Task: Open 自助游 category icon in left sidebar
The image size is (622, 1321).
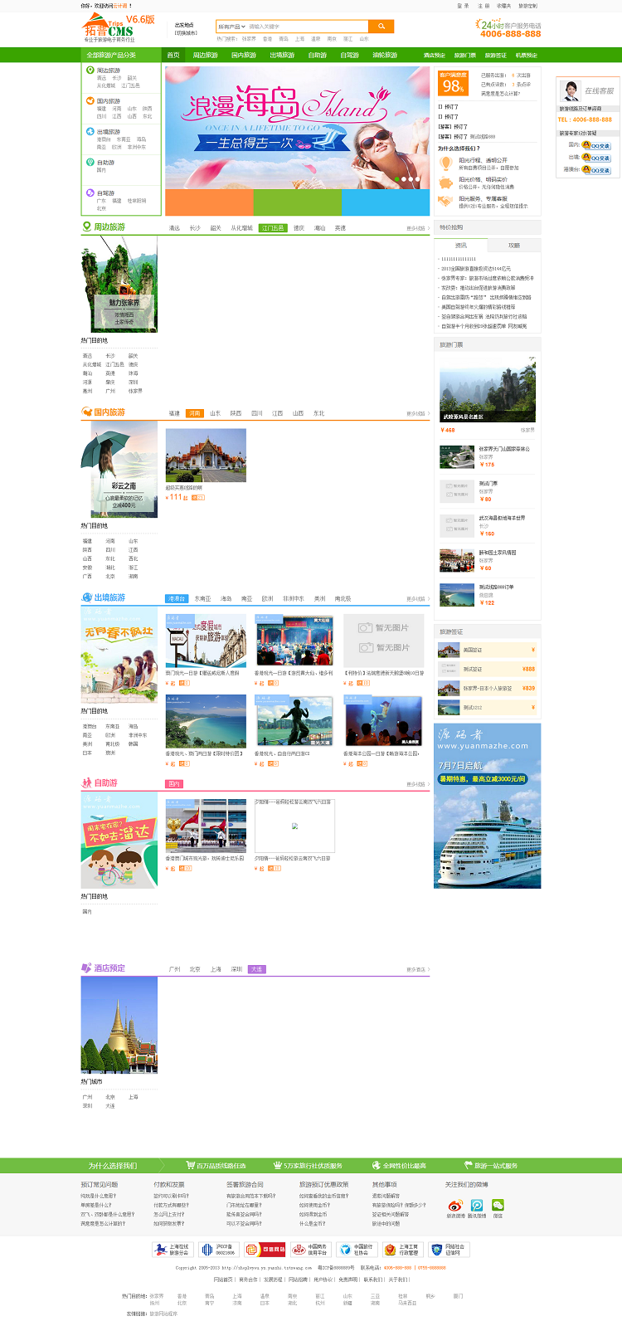Action: [x=90, y=162]
